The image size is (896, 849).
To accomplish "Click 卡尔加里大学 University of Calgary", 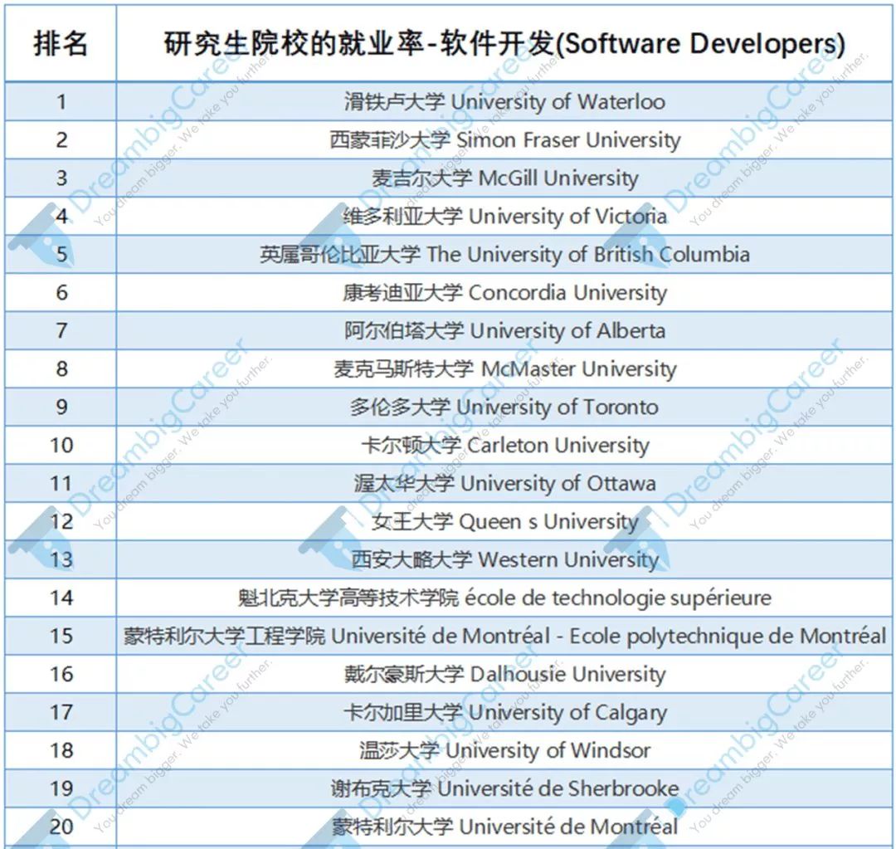I will [504, 712].
